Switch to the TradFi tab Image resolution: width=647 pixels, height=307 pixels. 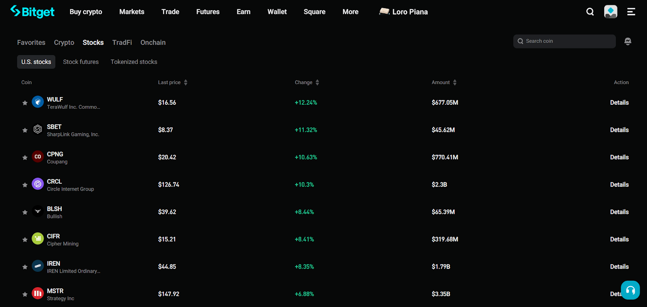(x=122, y=42)
